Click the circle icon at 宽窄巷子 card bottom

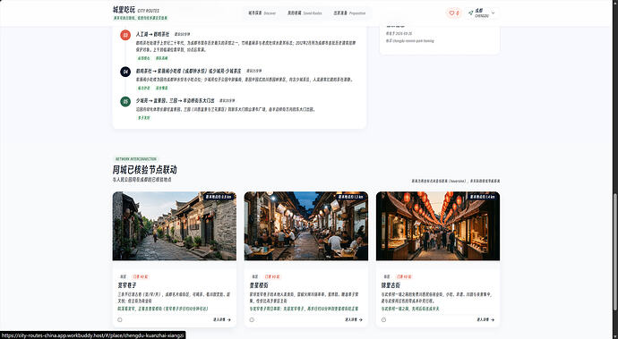(x=120, y=319)
